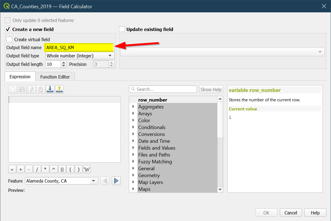Click the export user expressions icon
The height and width of the screenshot is (221, 331).
pyautogui.click(x=59, y=89)
